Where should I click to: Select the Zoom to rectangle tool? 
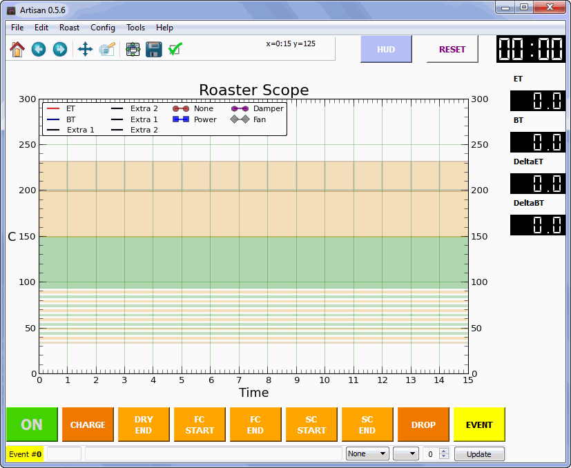pyautogui.click(x=106, y=49)
